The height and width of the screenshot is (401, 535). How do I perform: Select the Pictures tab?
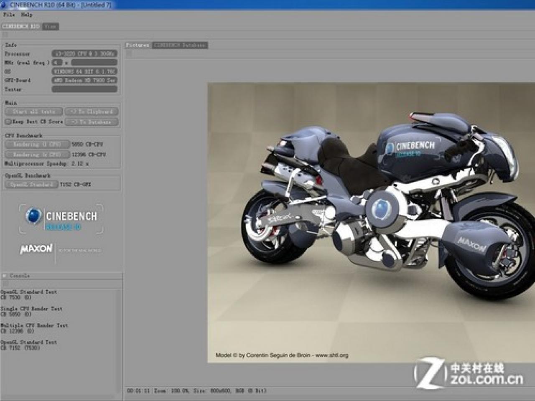coord(138,45)
